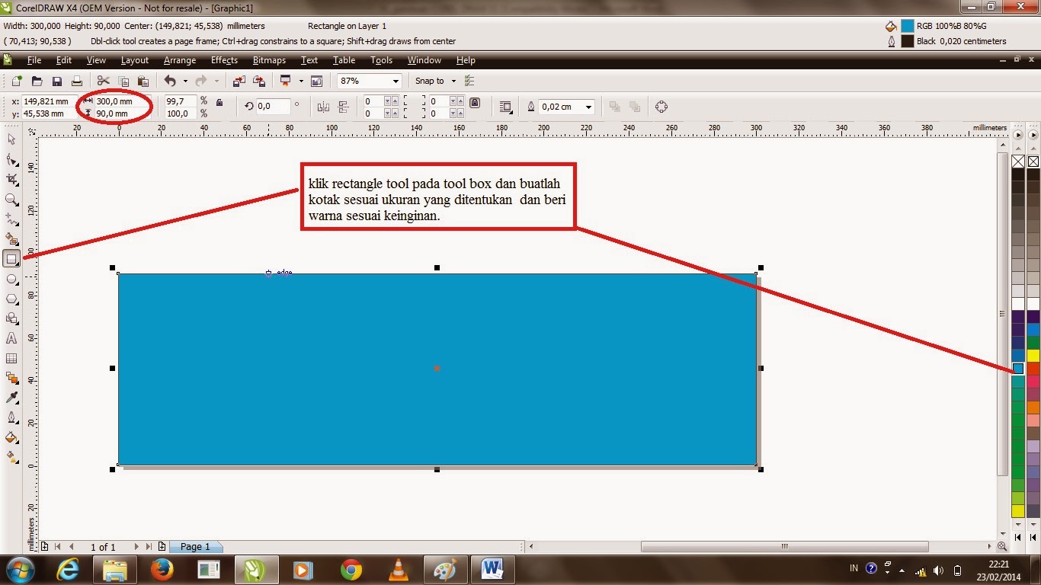Open the Arrange menu
The width and height of the screenshot is (1041, 585).
pos(181,60)
